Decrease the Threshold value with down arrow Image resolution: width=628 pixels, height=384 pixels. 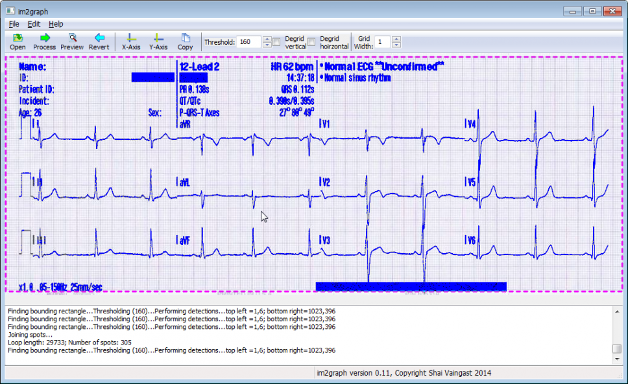(267, 45)
